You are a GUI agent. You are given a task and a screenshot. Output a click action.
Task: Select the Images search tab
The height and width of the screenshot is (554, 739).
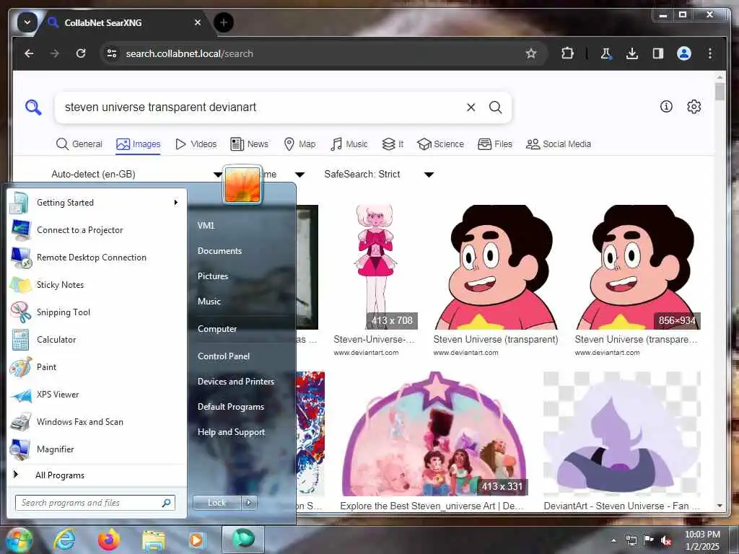139,144
